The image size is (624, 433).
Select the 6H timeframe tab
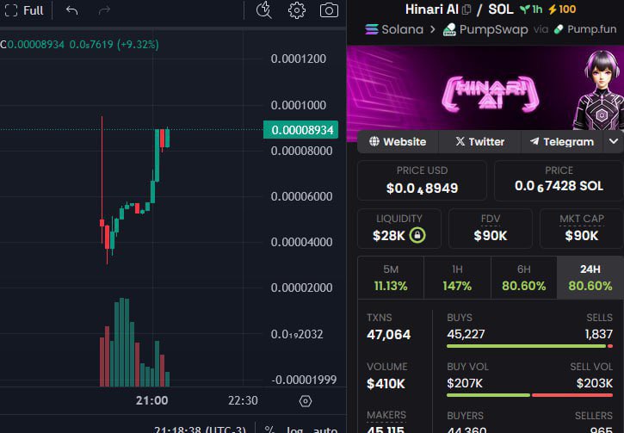pyautogui.click(x=523, y=278)
